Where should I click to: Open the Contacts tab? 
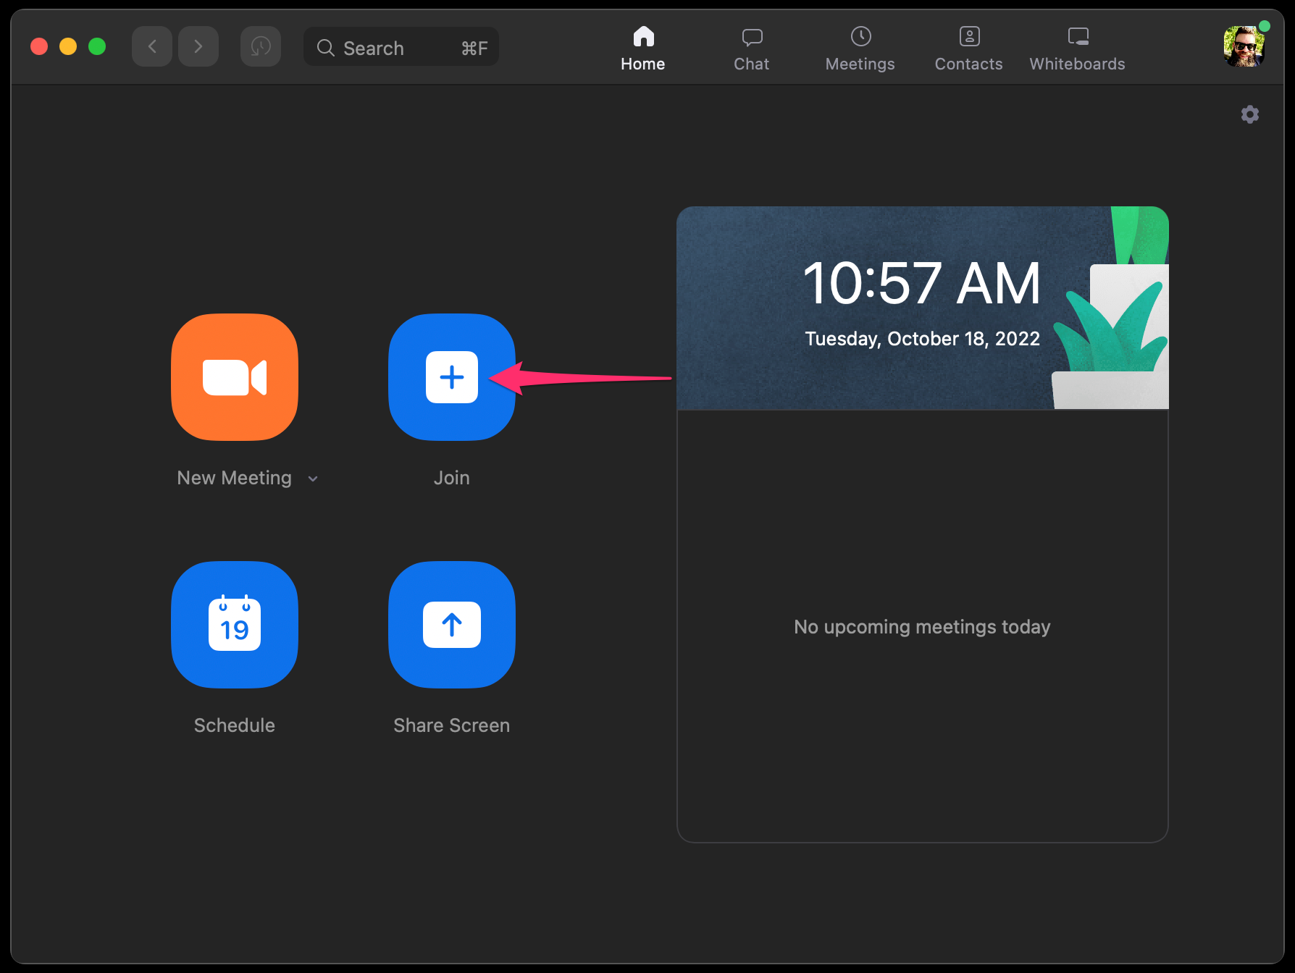969,49
